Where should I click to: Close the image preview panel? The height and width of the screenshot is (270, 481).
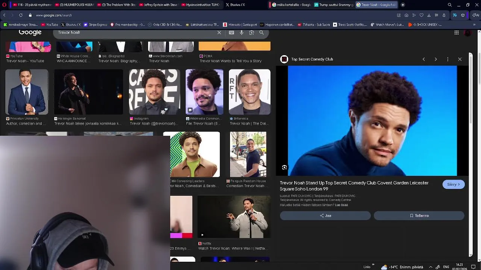[x=460, y=59]
